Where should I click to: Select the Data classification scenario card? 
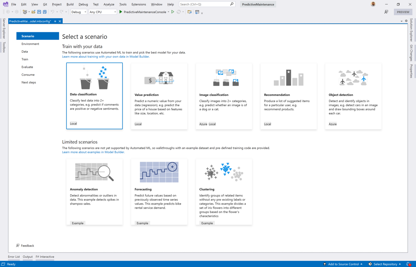tap(95, 96)
